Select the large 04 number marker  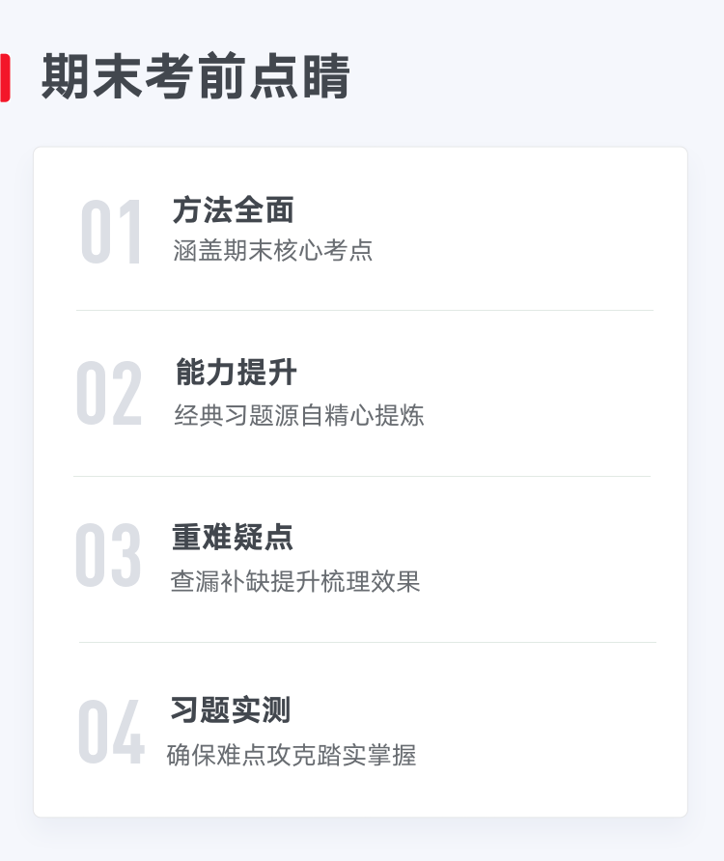(x=112, y=732)
